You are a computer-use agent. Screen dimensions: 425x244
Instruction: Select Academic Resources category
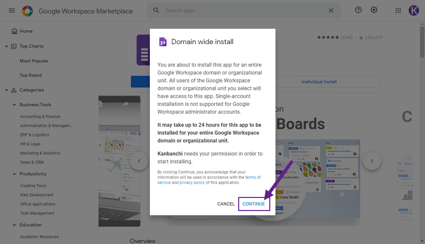40,237
